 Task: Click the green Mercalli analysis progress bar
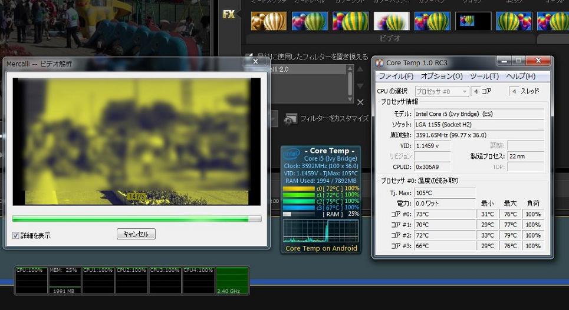click(x=136, y=219)
